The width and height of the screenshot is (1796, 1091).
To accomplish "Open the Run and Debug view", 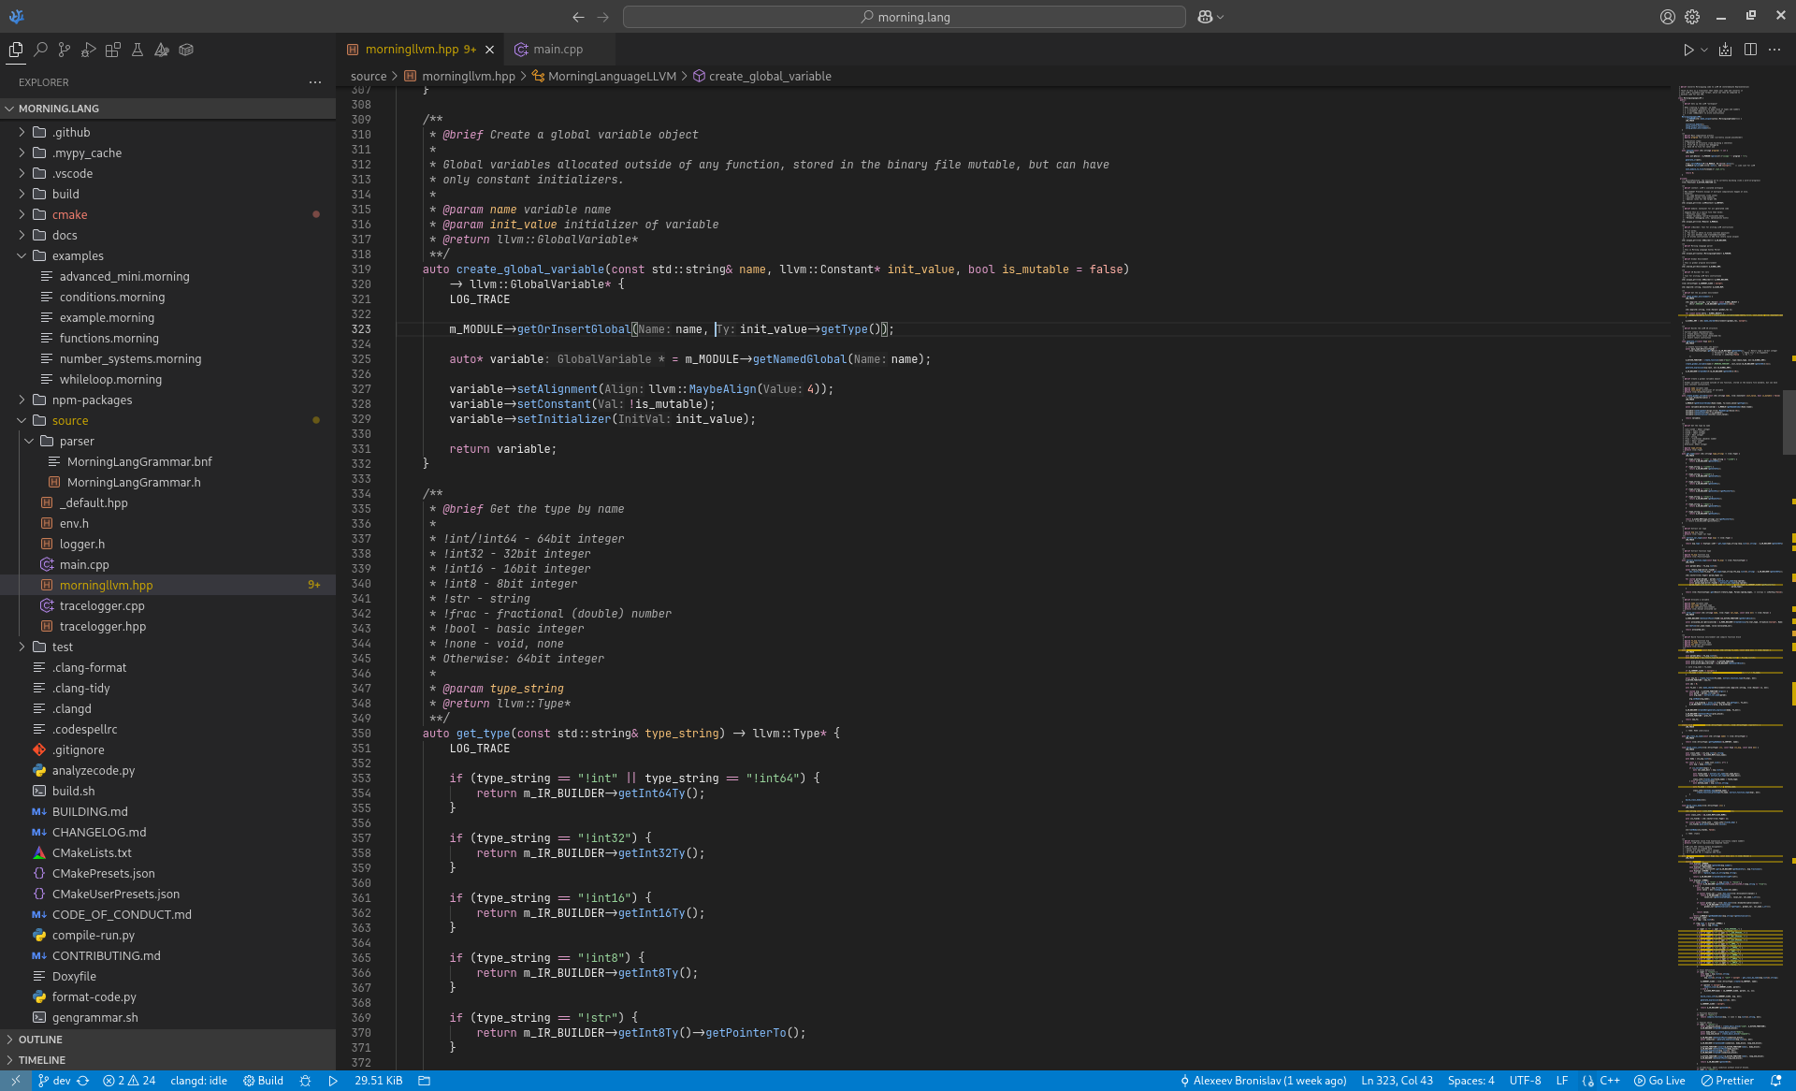I will [x=89, y=50].
